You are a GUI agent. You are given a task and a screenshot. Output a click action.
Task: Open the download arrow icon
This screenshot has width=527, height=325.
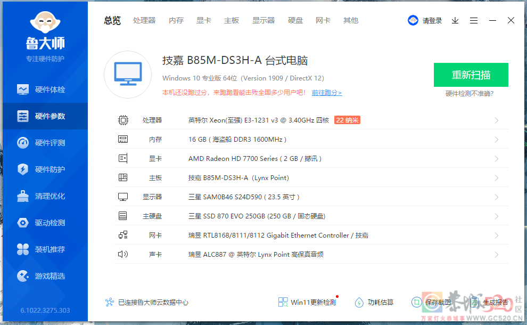click(455, 21)
